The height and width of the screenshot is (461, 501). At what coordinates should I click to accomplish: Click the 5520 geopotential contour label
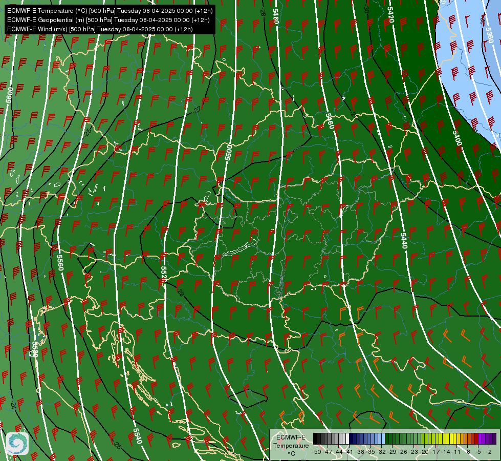pyautogui.click(x=164, y=275)
